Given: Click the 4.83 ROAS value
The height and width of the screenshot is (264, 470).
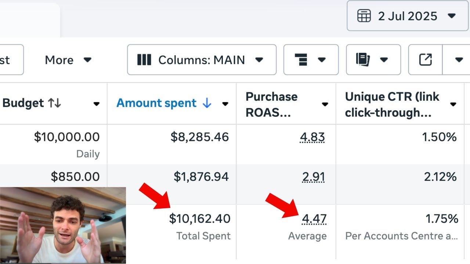Looking at the screenshot, I should tap(312, 137).
